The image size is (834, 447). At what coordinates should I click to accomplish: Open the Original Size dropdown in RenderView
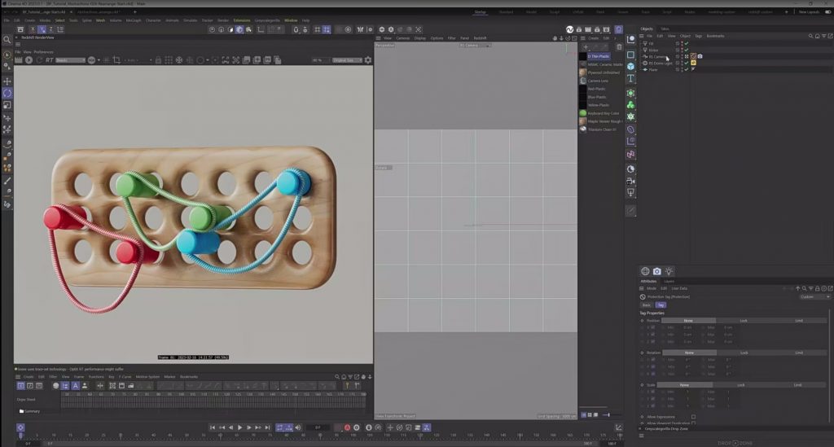(347, 60)
